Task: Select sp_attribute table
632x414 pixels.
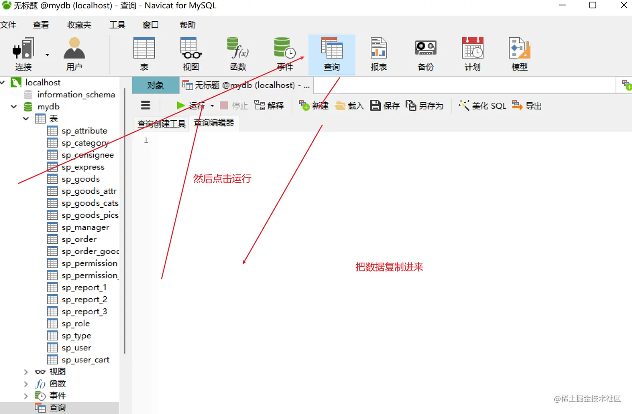Action: click(84, 131)
